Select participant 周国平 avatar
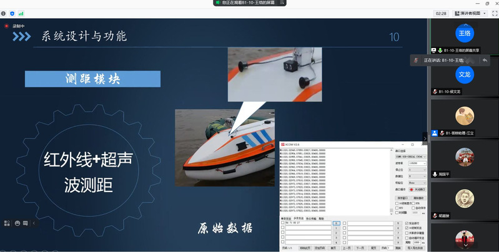The image size is (499, 252). (x=465, y=157)
